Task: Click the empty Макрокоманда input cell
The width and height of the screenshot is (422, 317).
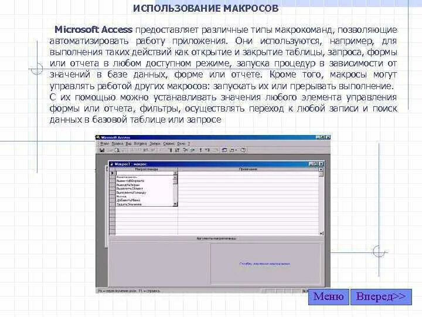Action: point(145,173)
